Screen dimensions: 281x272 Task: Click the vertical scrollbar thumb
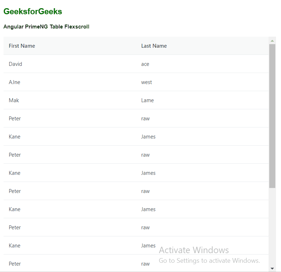pos(272,116)
